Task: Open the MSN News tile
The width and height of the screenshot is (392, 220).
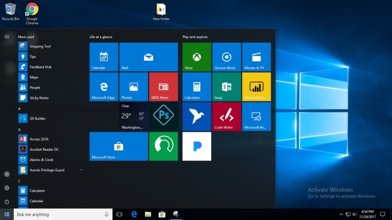Action: (x=163, y=87)
